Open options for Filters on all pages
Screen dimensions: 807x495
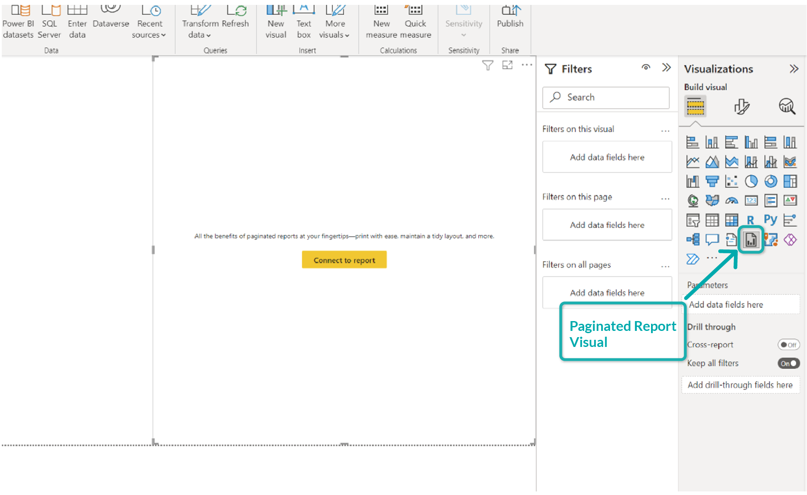pyautogui.click(x=665, y=266)
